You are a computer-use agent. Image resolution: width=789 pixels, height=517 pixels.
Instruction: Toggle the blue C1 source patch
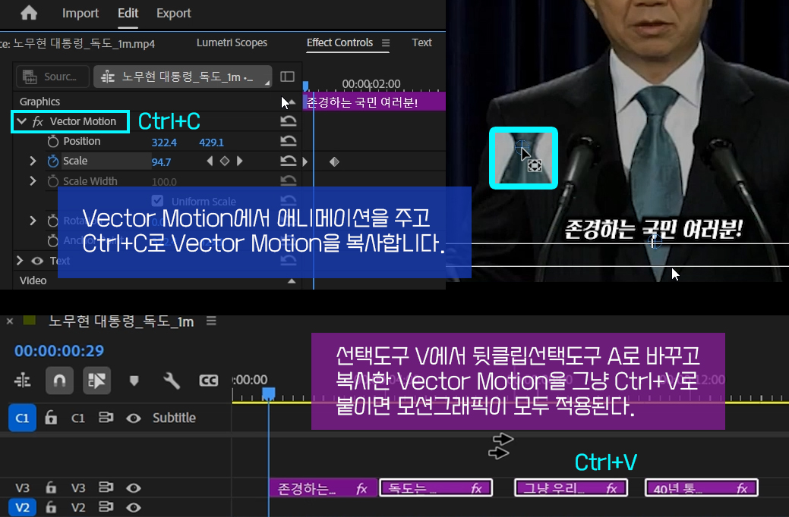click(x=22, y=418)
